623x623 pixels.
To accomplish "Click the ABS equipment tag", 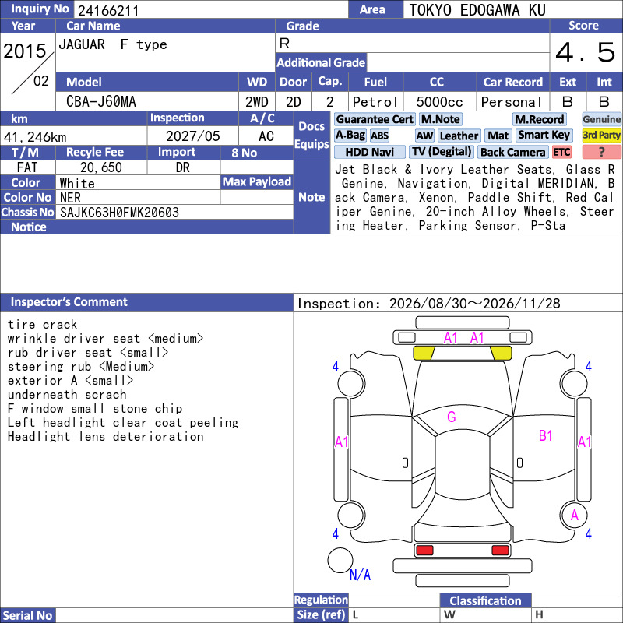I will (379, 136).
